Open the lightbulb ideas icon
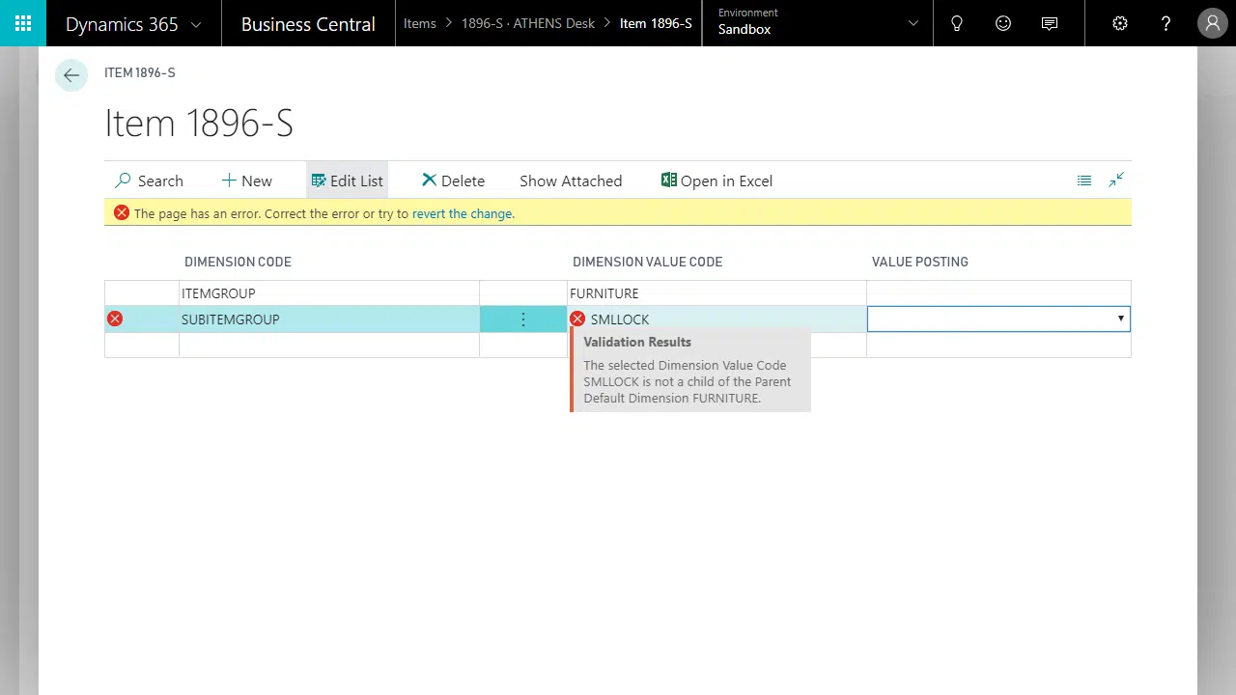The width and height of the screenshot is (1236, 695). pos(957,23)
